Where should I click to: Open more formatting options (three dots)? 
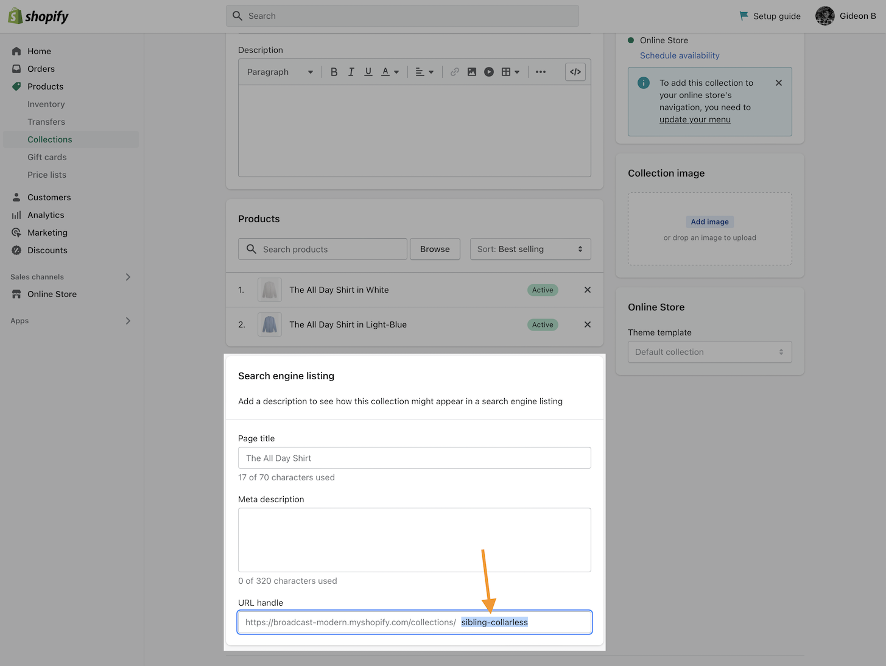(x=540, y=72)
